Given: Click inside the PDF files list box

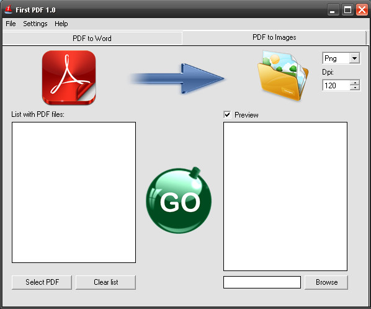Looking at the screenshot, I should 74,192.
